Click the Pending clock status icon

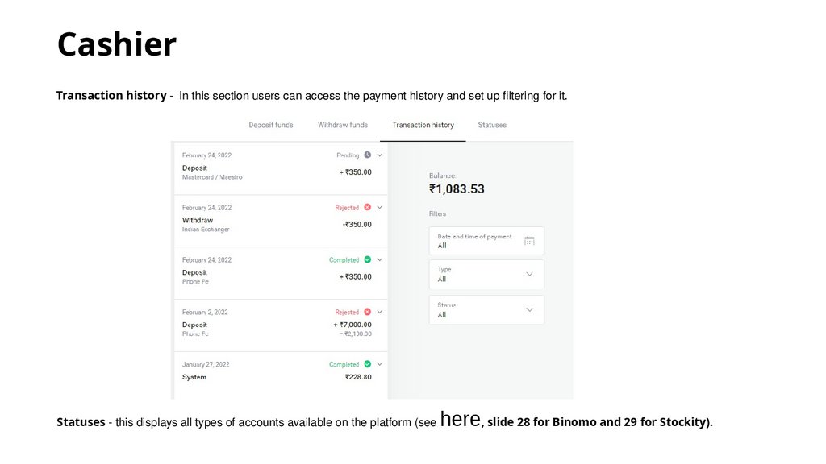tap(367, 155)
